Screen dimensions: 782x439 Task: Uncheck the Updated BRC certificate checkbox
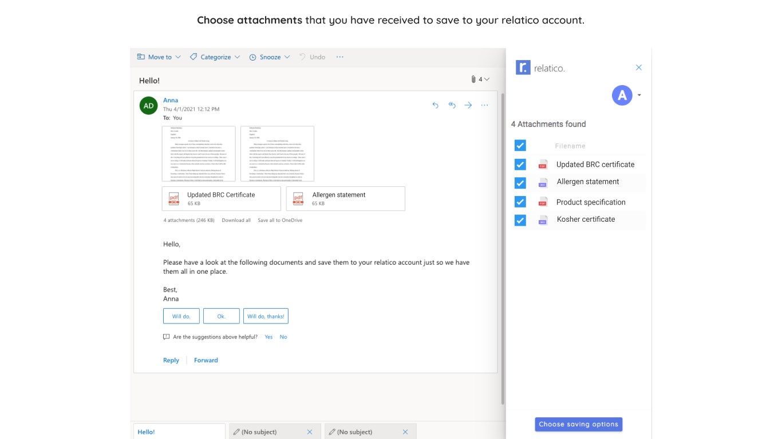click(x=520, y=165)
